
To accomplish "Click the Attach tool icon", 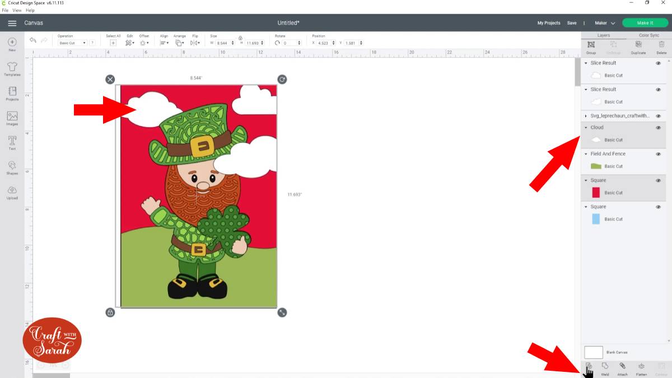I will (x=622, y=367).
